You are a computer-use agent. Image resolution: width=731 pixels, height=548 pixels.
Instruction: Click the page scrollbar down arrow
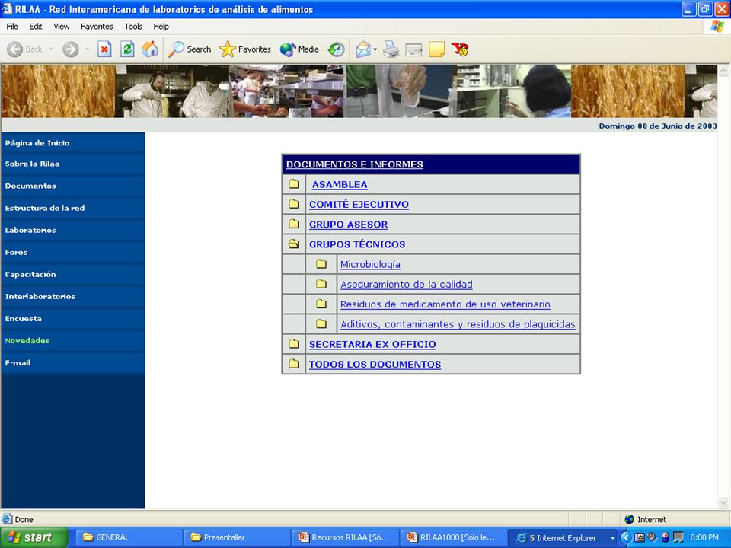point(723,502)
